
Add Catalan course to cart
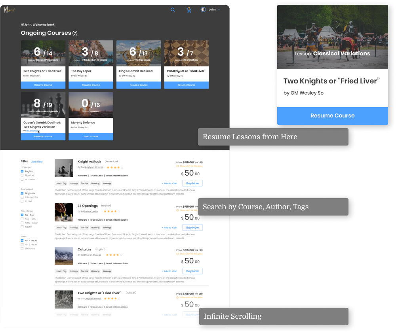(x=169, y=271)
